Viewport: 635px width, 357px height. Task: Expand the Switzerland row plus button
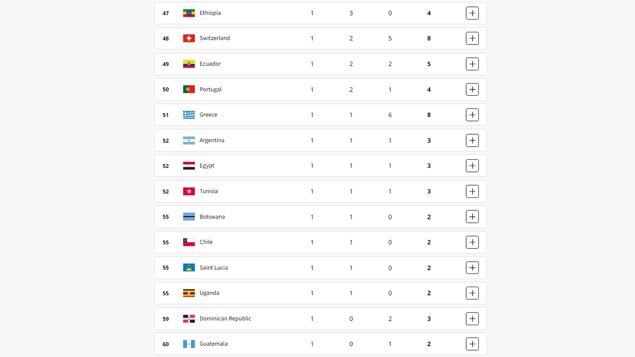coord(472,39)
